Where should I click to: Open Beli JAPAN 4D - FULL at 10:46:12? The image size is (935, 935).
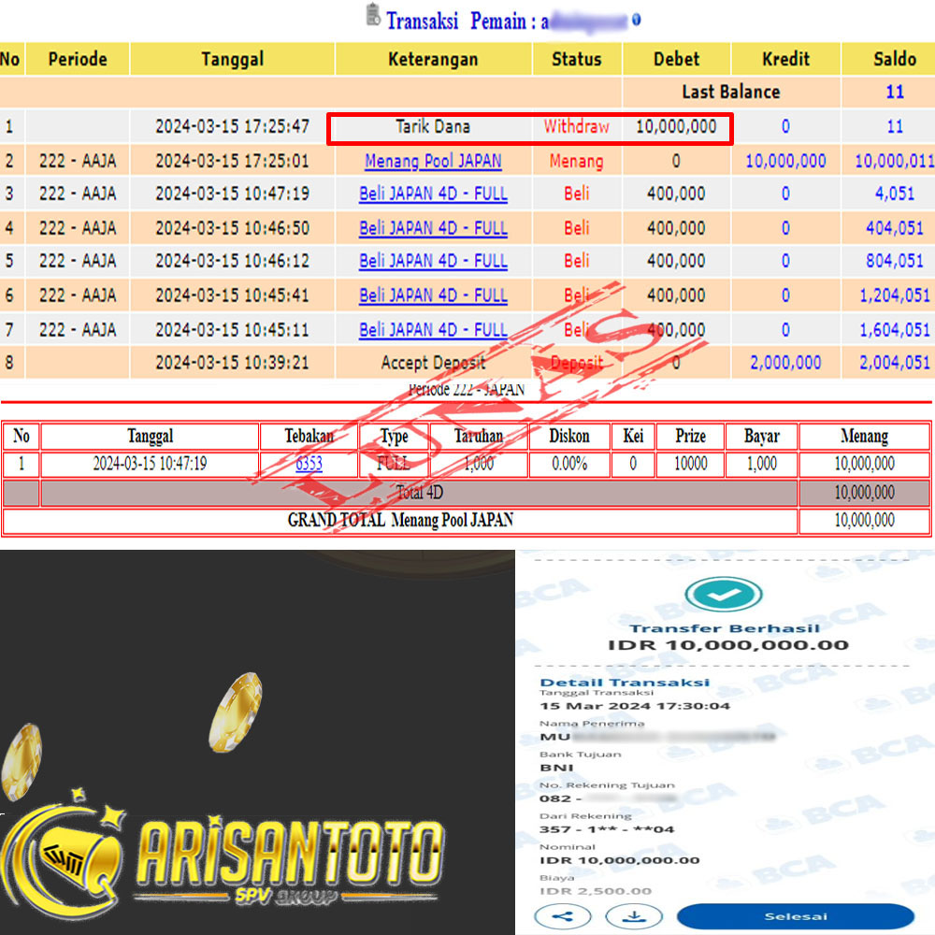(433, 261)
